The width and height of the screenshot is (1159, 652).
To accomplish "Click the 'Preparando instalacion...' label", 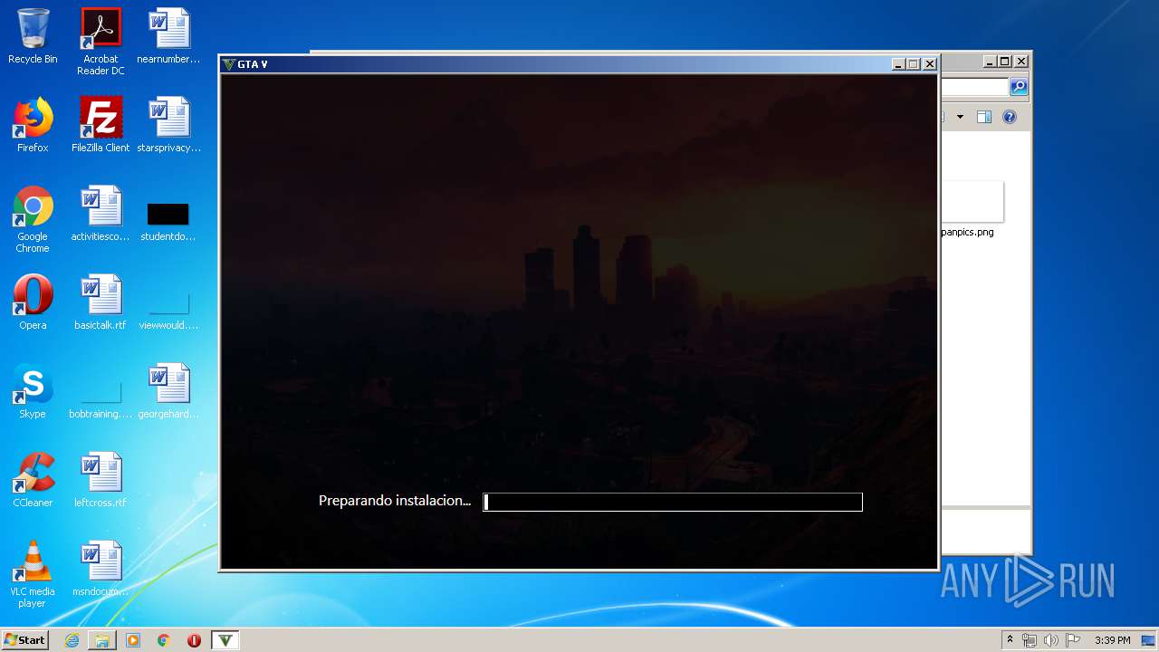I will point(395,501).
